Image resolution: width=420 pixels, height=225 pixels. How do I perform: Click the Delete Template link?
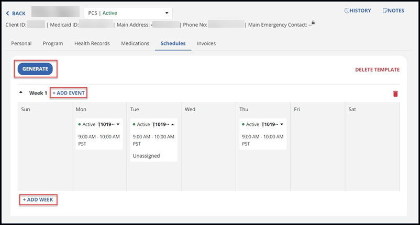tap(377, 69)
